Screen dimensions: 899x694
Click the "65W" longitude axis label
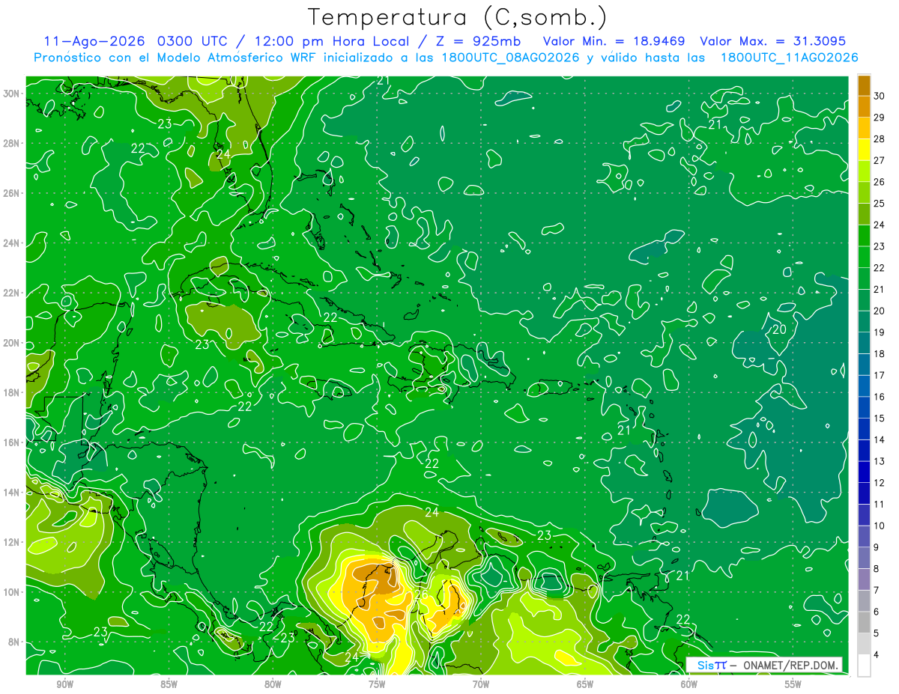[585, 684]
